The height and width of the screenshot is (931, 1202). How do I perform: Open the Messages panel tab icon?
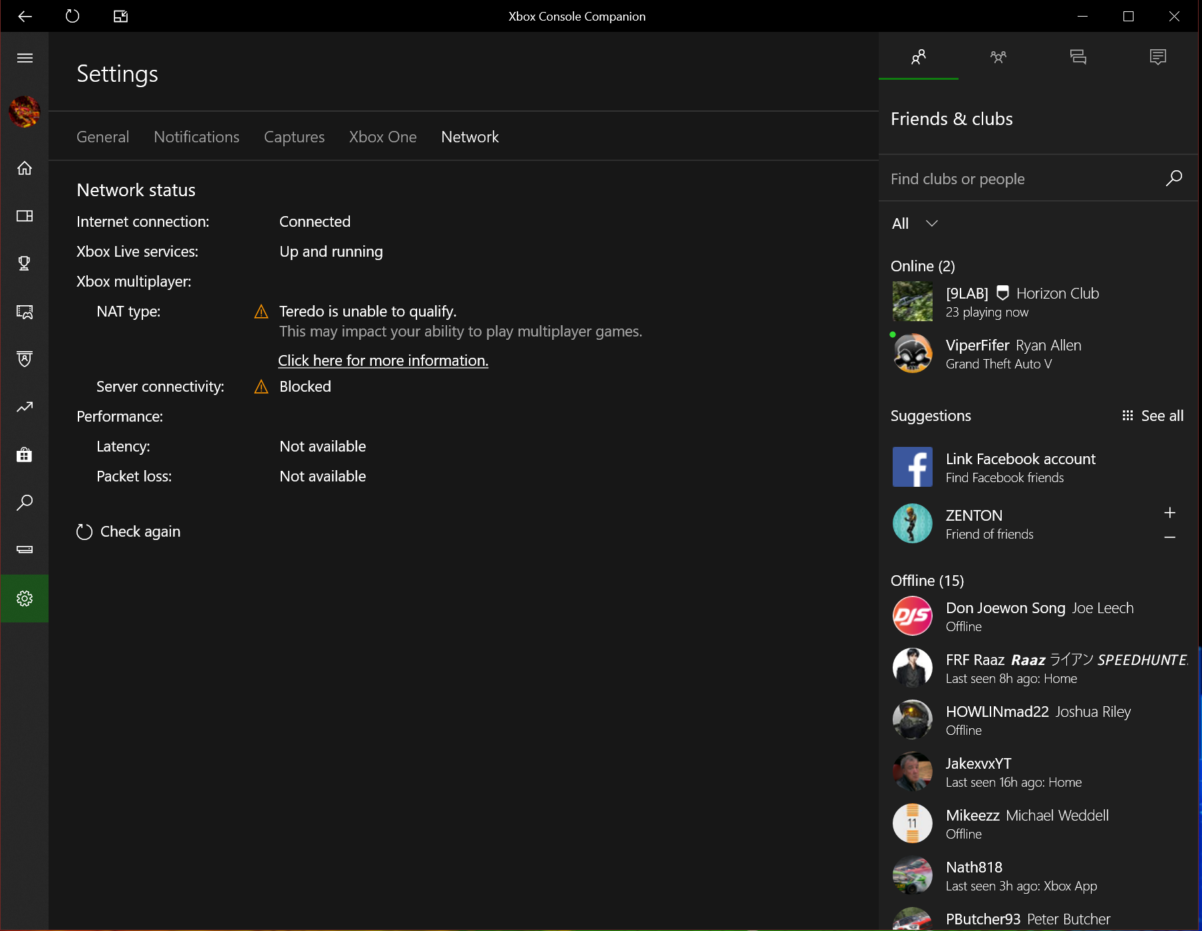click(x=1078, y=57)
